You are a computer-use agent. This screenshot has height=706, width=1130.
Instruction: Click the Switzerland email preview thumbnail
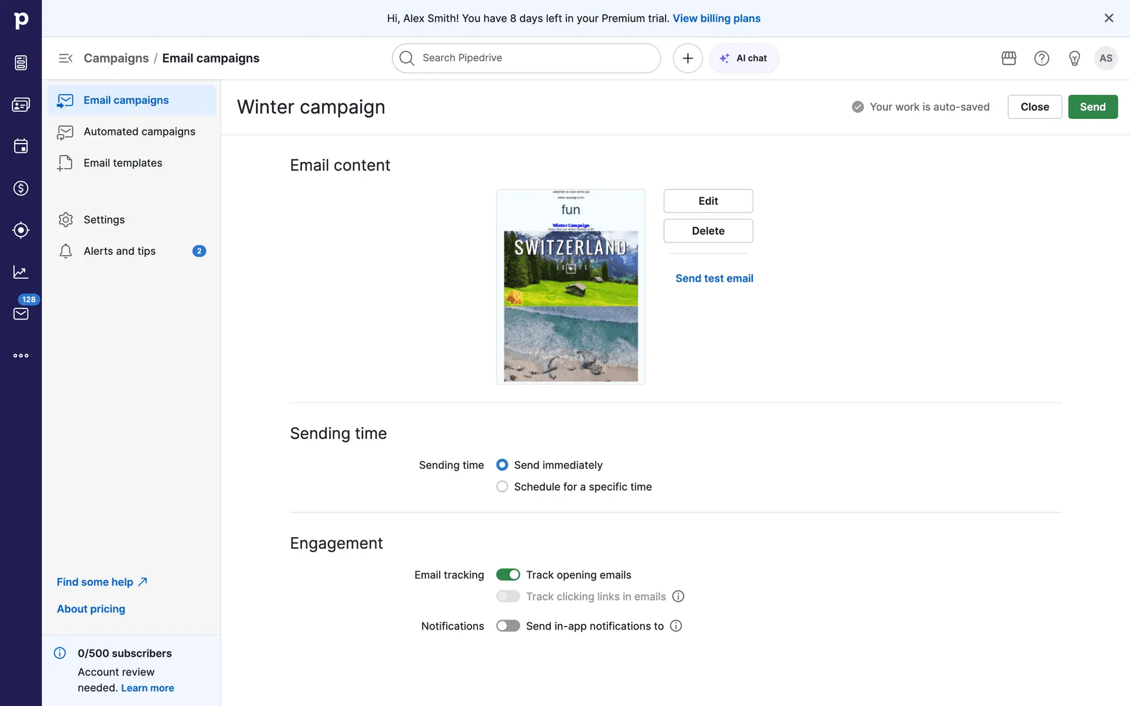click(570, 287)
